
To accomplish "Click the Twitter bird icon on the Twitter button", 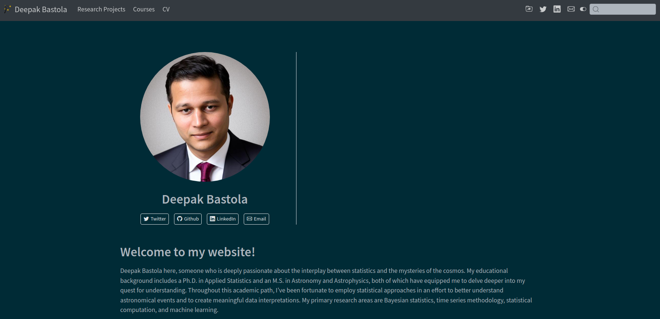I will coord(146,219).
